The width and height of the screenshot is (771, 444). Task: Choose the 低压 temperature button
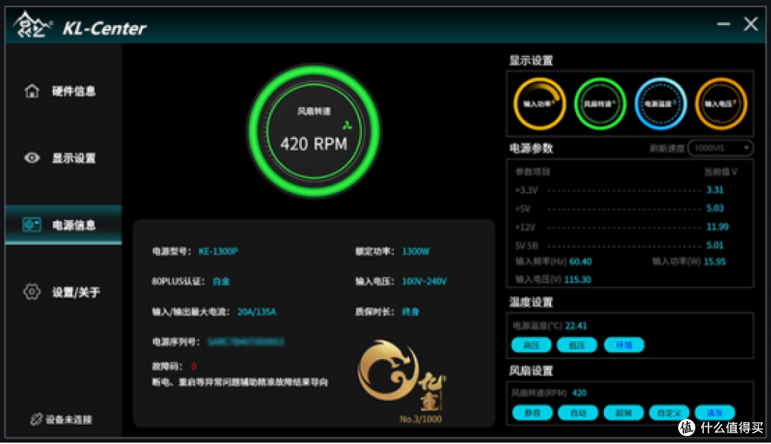(x=577, y=345)
